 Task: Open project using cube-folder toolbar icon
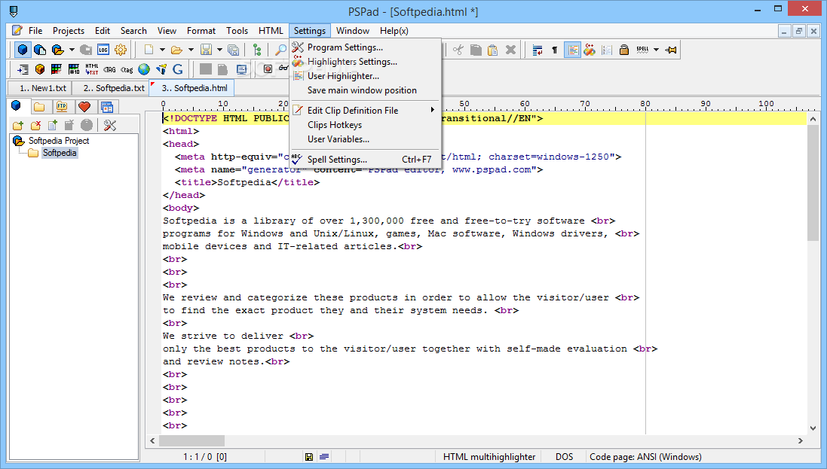click(57, 50)
